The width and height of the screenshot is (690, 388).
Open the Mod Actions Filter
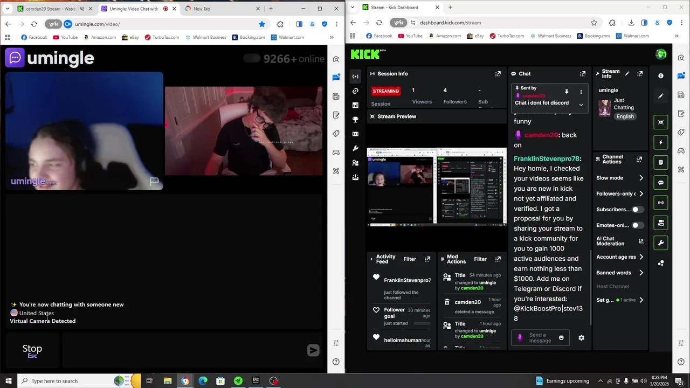click(480, 259)
